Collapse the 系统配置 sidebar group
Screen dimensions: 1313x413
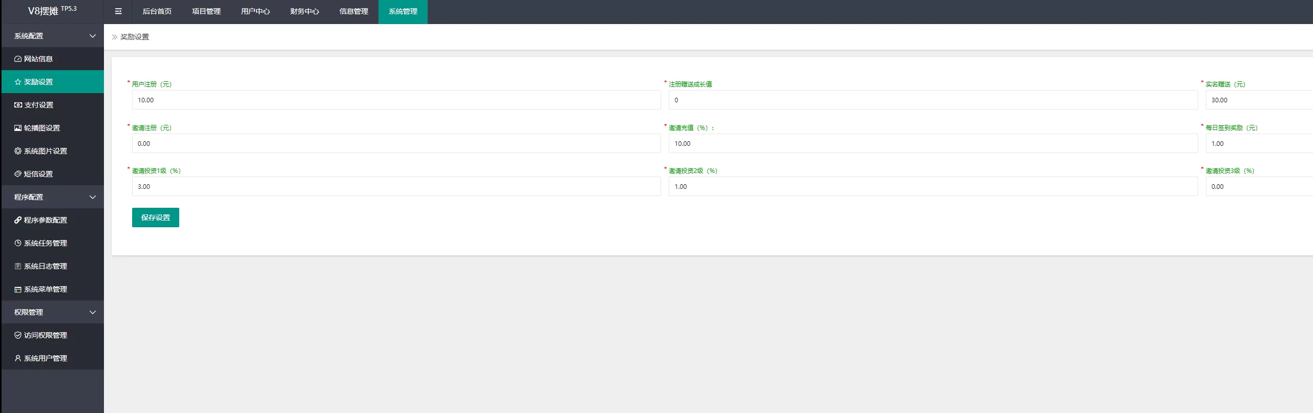click(x=93, y=36)
